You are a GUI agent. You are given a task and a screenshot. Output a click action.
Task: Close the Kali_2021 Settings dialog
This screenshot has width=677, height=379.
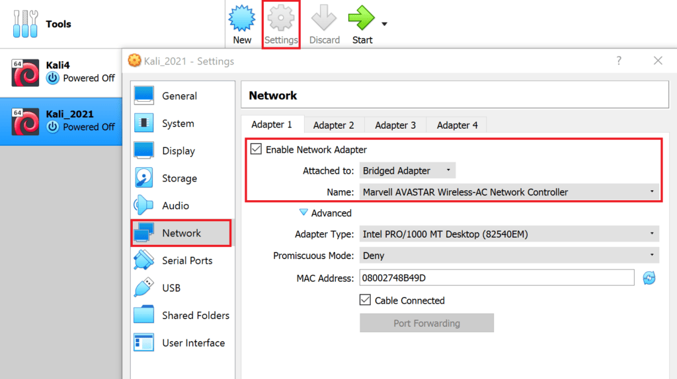pos(658,61)
